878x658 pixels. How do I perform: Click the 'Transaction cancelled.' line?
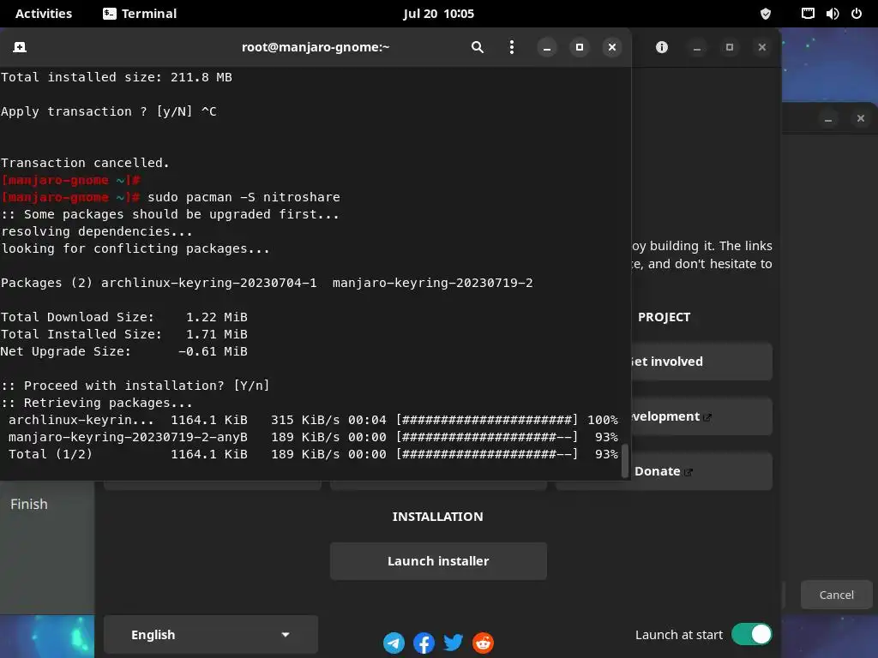85,163
